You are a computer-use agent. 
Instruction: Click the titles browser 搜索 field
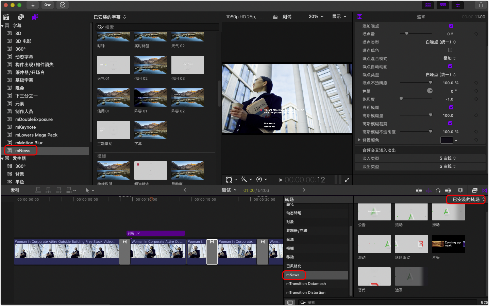pyautogui.click(x=158, y=27)
